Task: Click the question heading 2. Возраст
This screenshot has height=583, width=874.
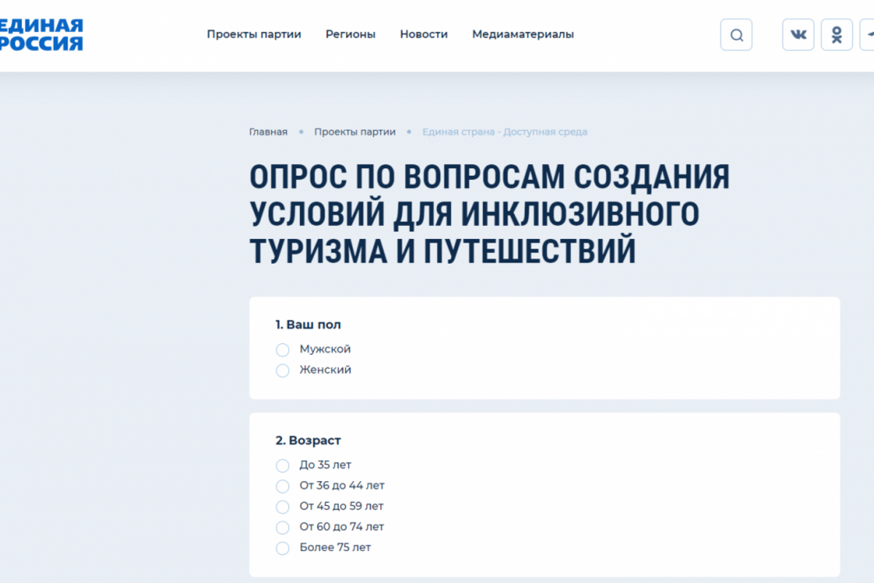Action: click(x=308, y=440)
